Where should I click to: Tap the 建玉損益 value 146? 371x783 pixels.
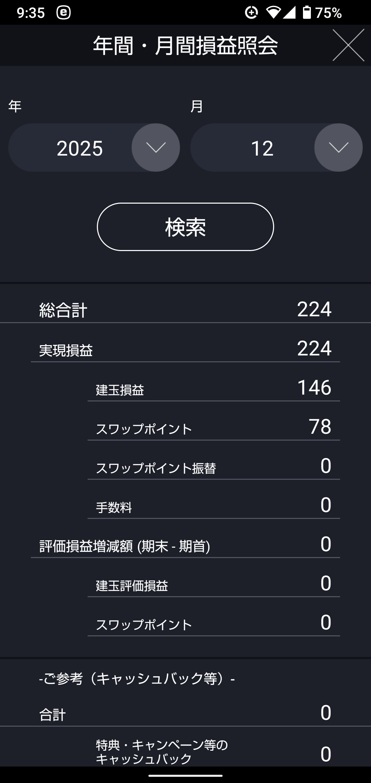click(x=314, y=388)
